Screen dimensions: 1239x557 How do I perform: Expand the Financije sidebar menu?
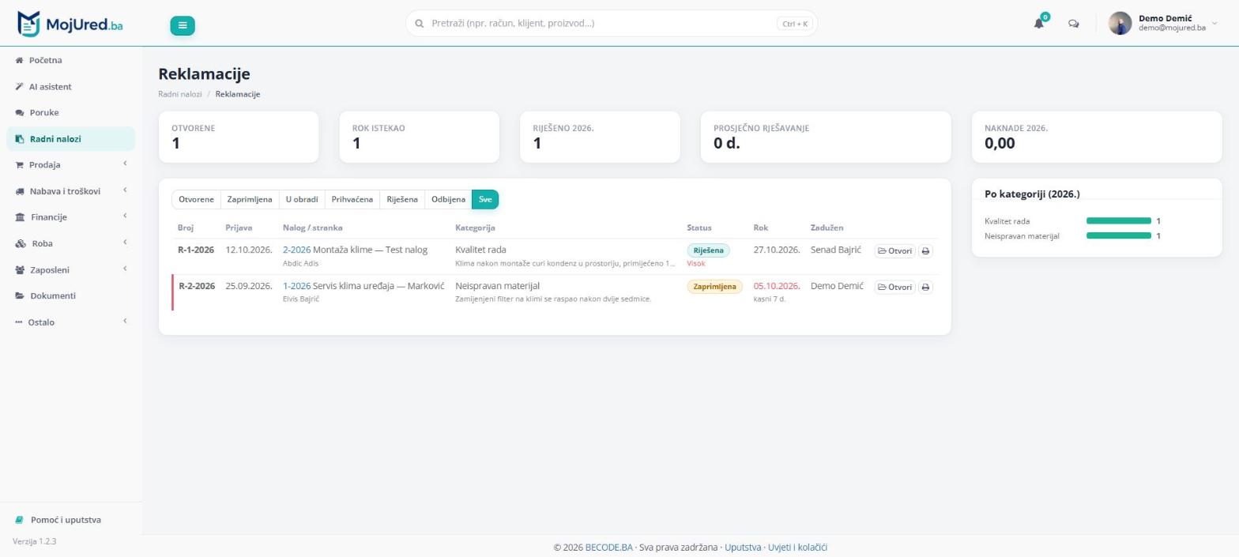71,216
